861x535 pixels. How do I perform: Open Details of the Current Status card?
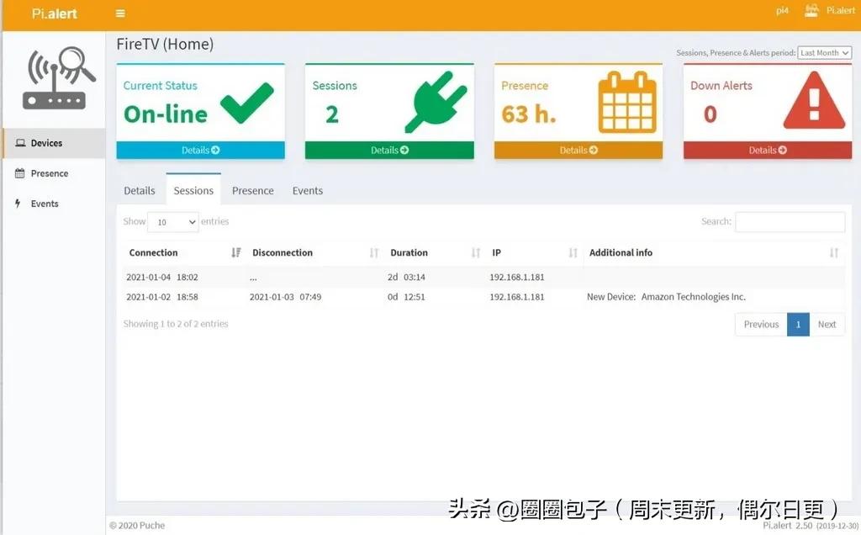coord(200,150)
